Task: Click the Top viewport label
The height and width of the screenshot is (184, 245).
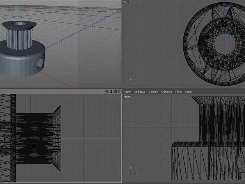Action: click(x=126, y=2)
